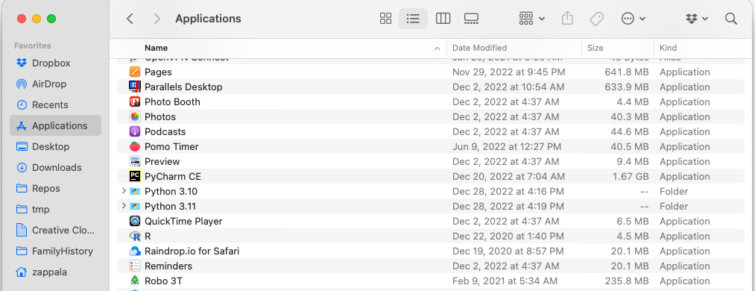The height and width of the screenshot is (291, 755).
Task: Select the Photo Booth app icon
Action: tap(135, 101)
